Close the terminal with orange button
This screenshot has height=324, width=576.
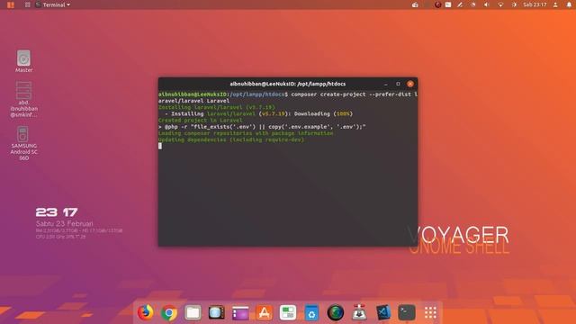(x=410, y=84)
